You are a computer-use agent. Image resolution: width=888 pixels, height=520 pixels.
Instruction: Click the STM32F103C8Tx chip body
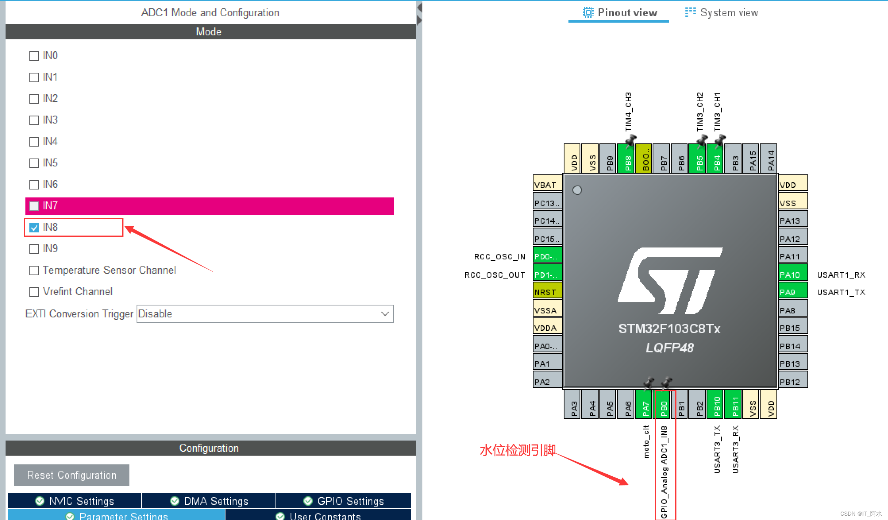[670, 281]
